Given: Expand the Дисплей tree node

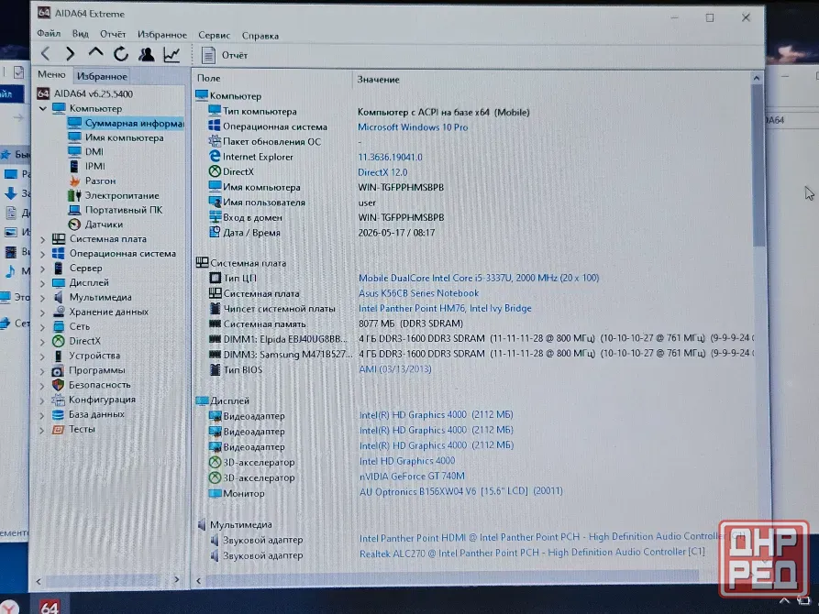Looking at the screenshot, I should [x=43, y=283].
